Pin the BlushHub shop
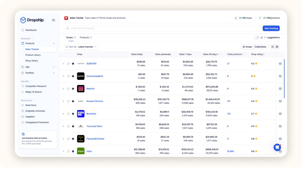This screenshot has width=302, height=169. pyautogui.click(x=68, y=114)
